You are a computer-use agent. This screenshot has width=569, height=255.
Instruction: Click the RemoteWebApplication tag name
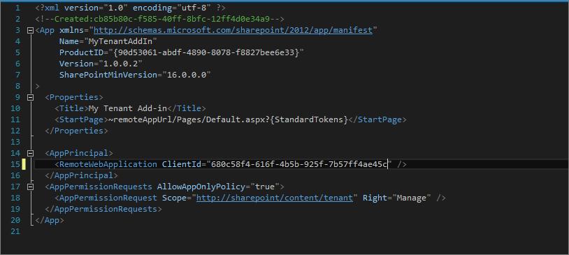(x=108, y=164)
